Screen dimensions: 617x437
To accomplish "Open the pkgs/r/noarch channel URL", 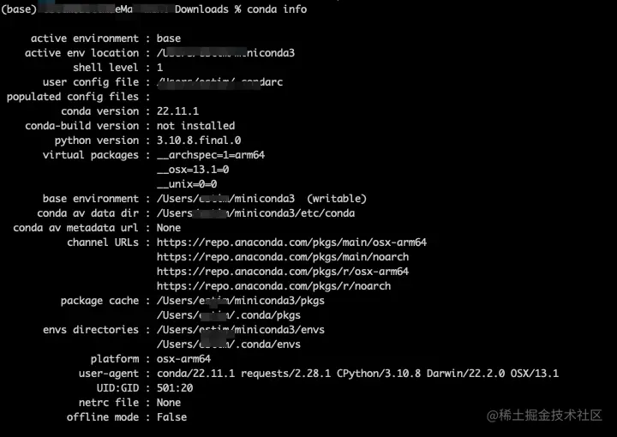I will point(274,286).
